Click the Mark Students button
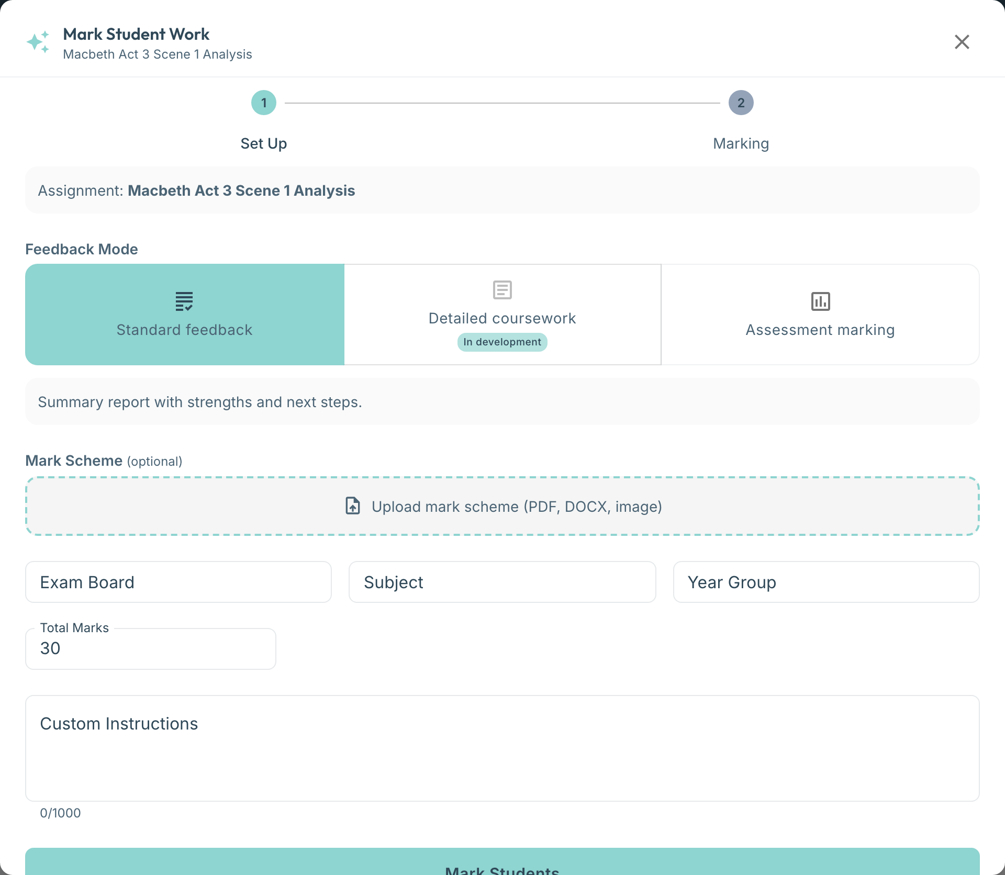 click(502, 862)
